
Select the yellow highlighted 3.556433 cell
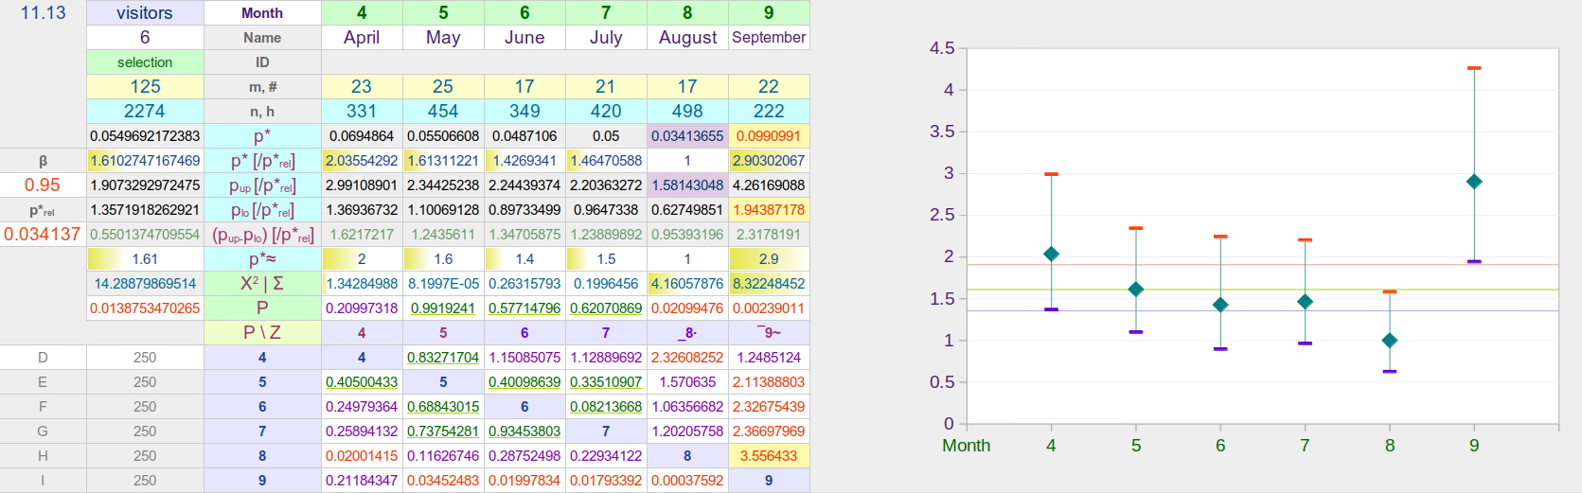coord(769,455)
